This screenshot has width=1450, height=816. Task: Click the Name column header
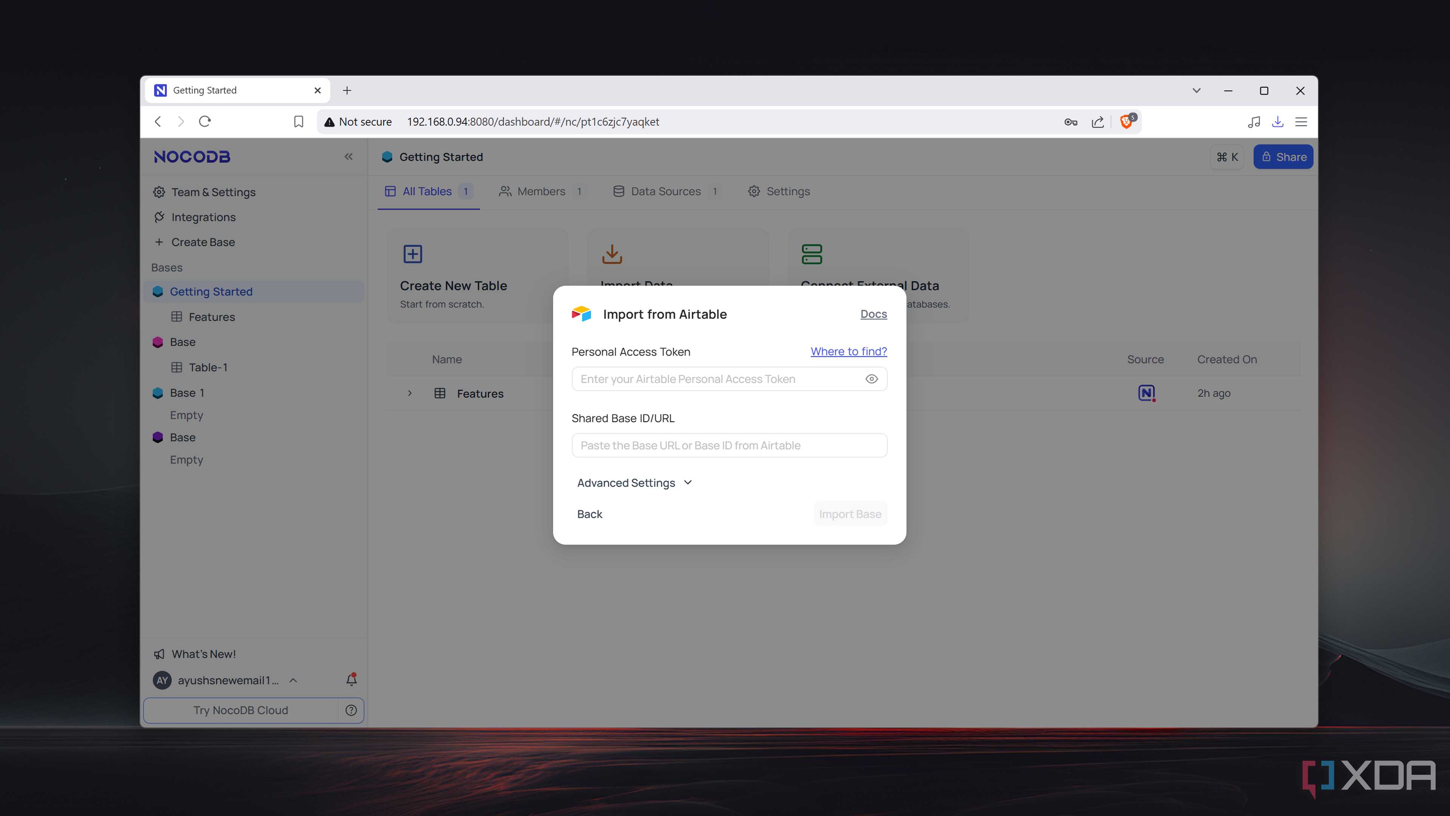coord(447,359)
